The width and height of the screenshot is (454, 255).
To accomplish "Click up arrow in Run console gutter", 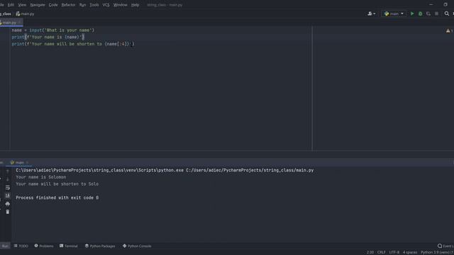I will pos(8,171).
